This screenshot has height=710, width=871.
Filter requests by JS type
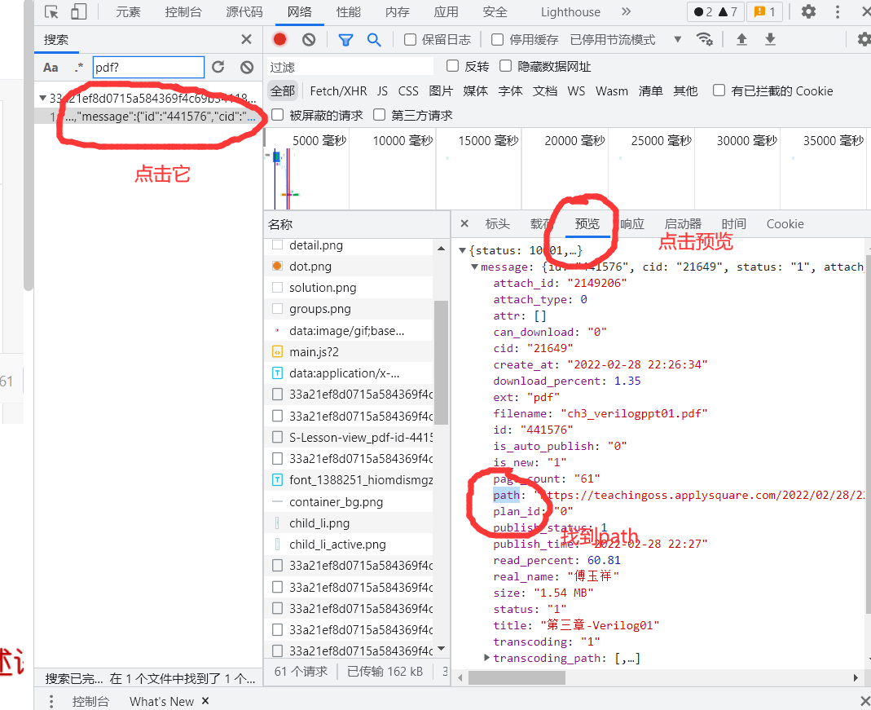click(382, 90)
